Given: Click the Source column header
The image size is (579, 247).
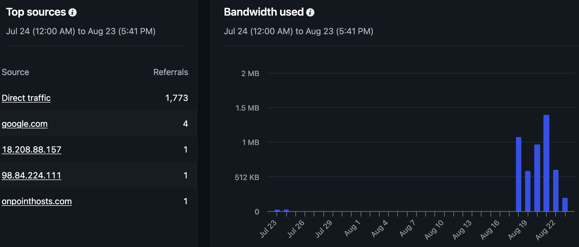Looking at the screenshot, I should coord(15,72).
